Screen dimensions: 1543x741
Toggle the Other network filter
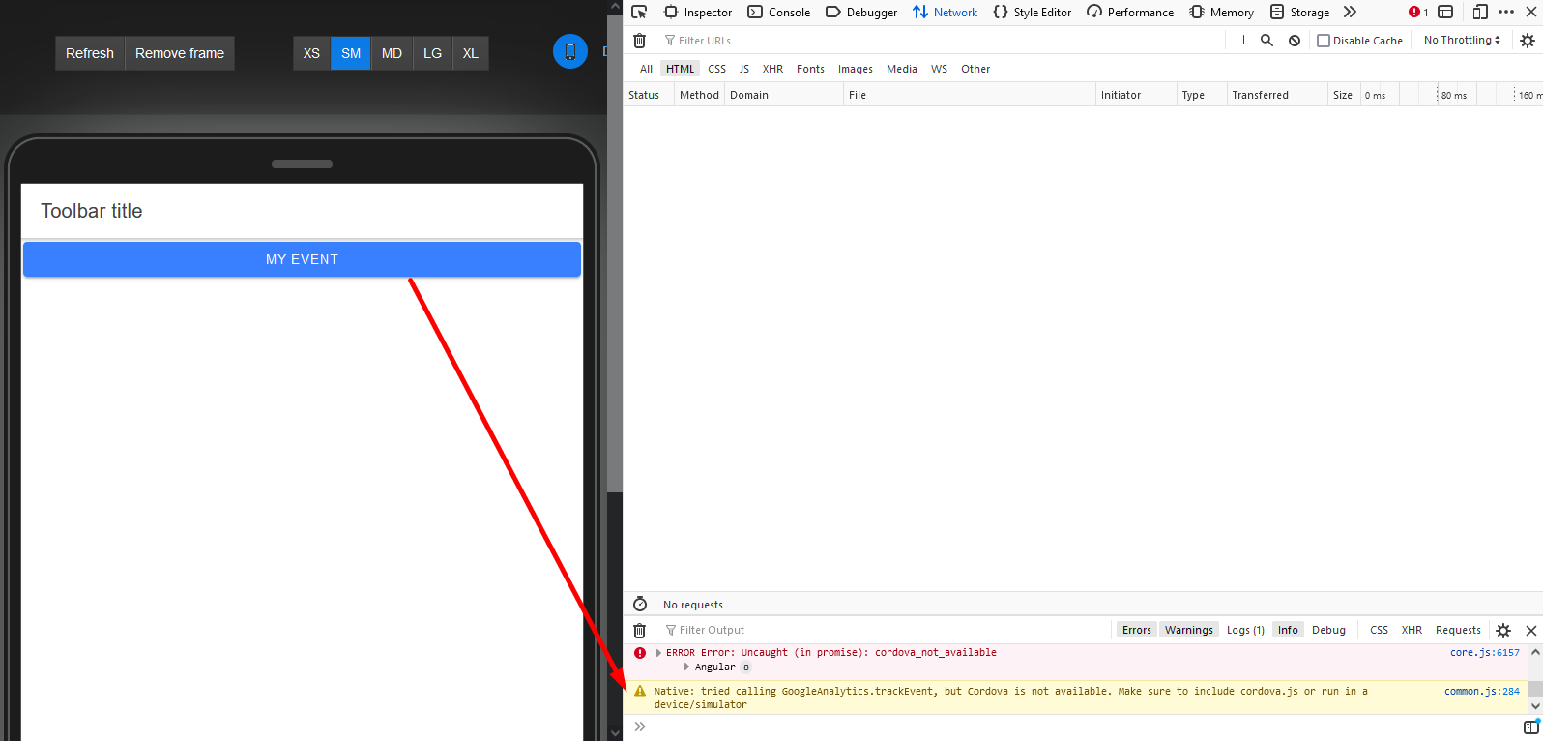coord(975,69)
